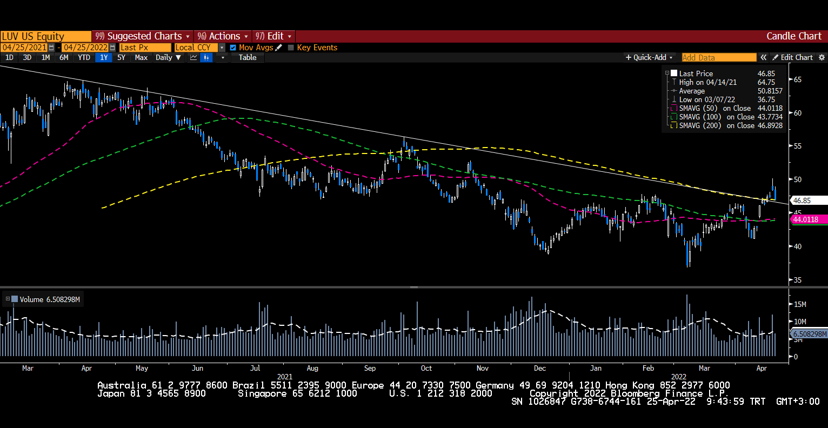828x428 pixels.
Task: Click the Last Px field
Action: [x=145, y=48]
